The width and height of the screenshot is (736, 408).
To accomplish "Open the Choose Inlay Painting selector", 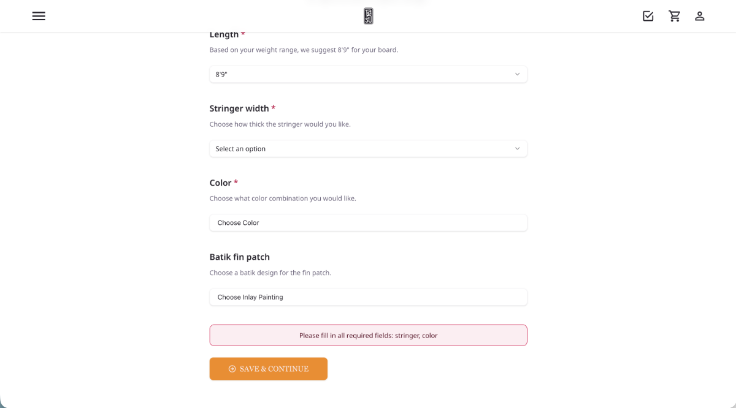I will tap(368, 297).
